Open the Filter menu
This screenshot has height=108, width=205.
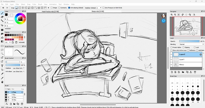(17, 4)
